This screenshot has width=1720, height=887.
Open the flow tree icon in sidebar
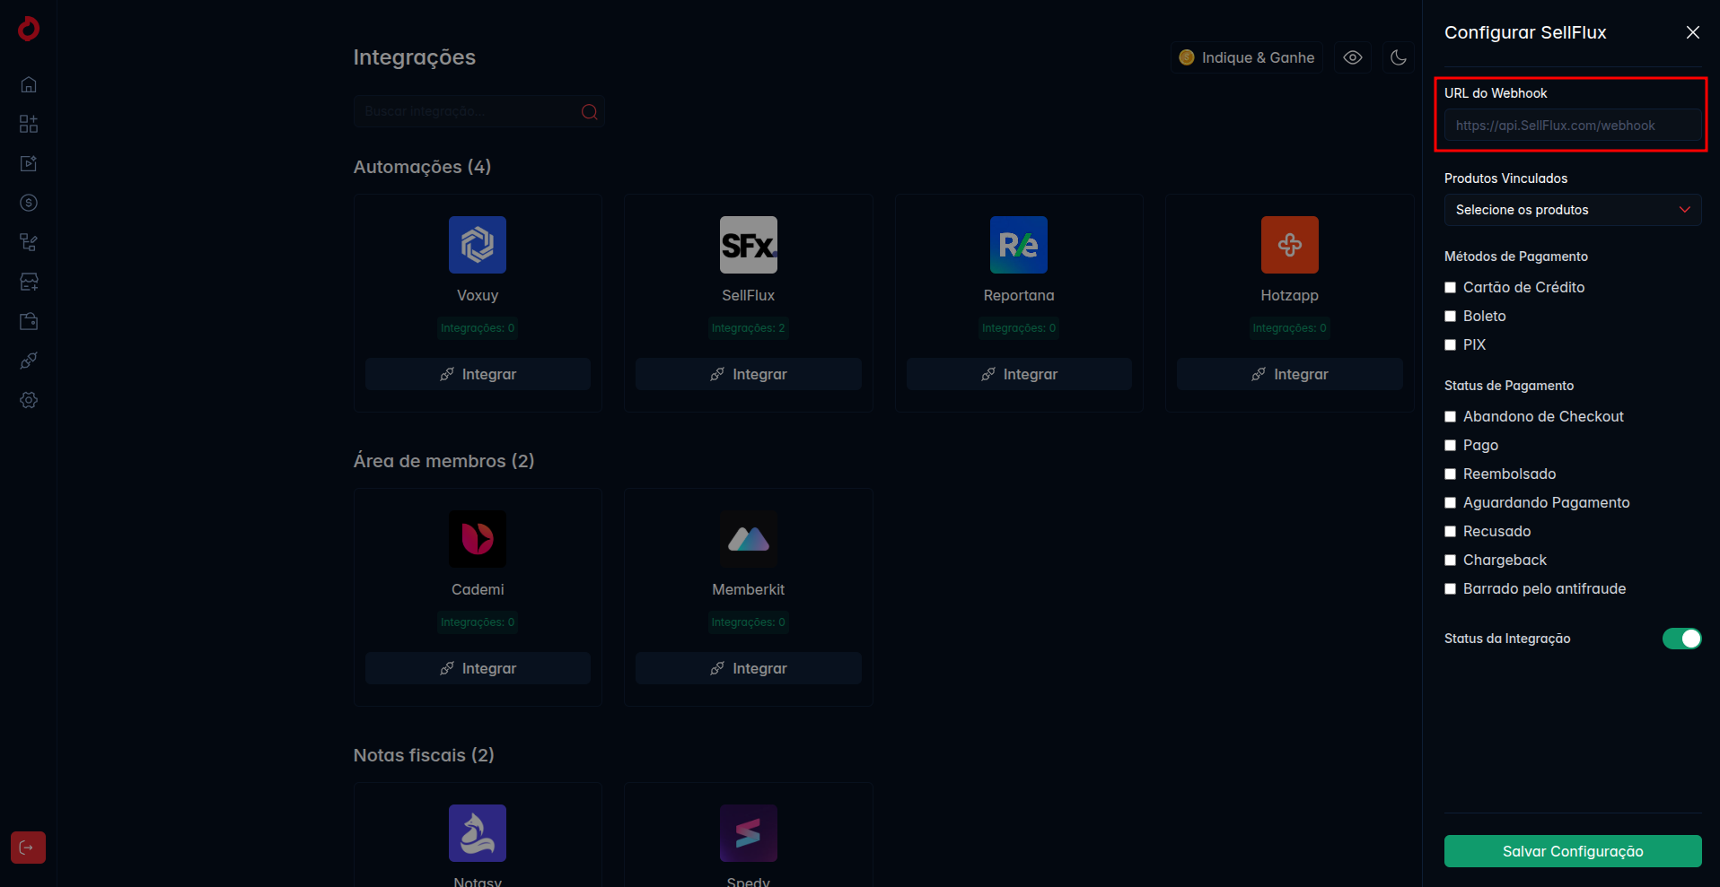click(29, 242)
